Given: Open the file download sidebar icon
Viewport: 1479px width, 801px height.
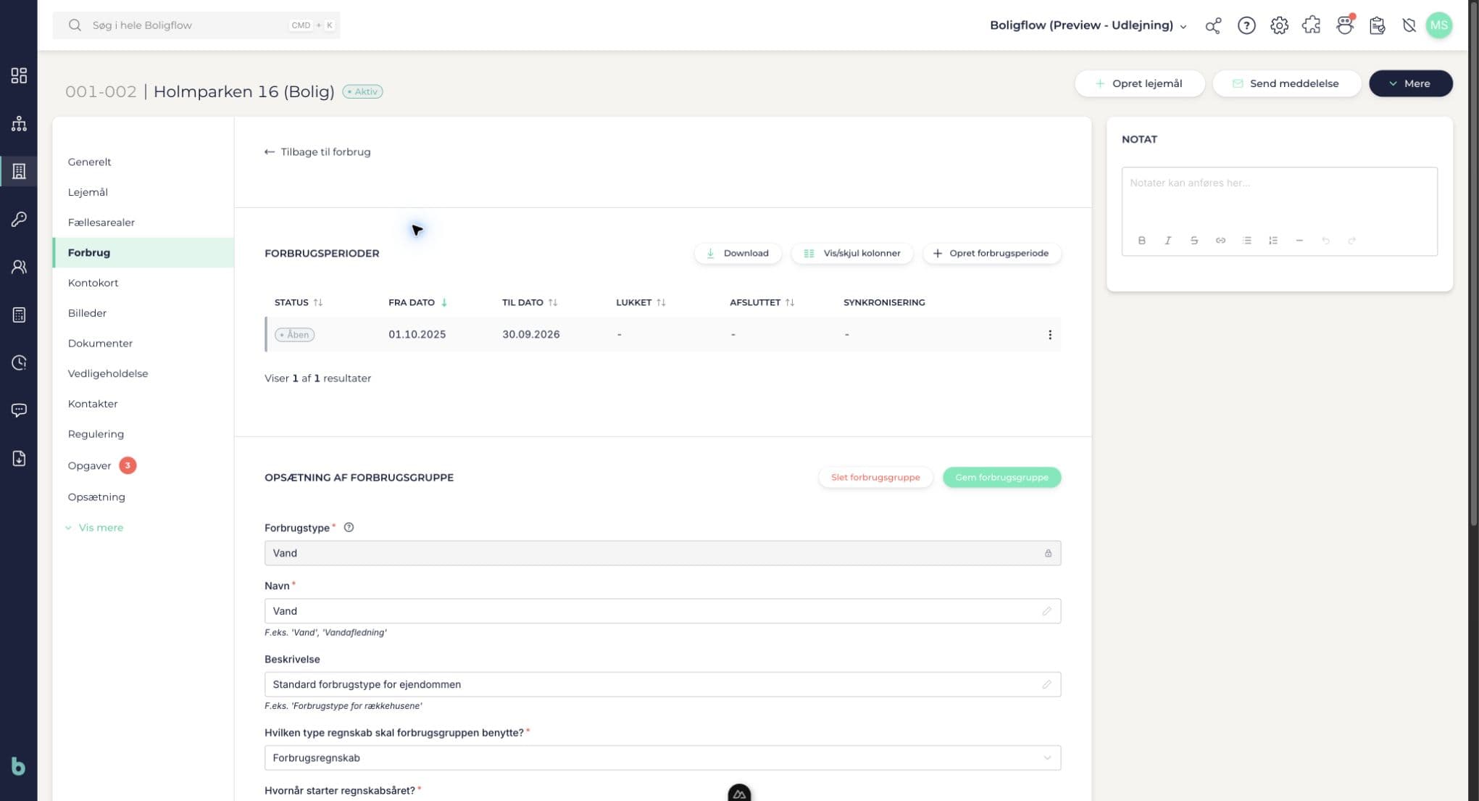Looking at the screenshot, I should tap(19, 458).
